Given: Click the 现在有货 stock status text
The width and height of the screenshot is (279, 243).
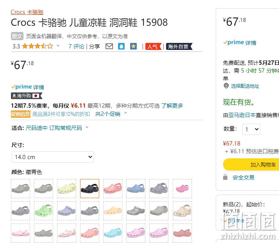Looking at the screenshot, I should (x=239, y=102).
